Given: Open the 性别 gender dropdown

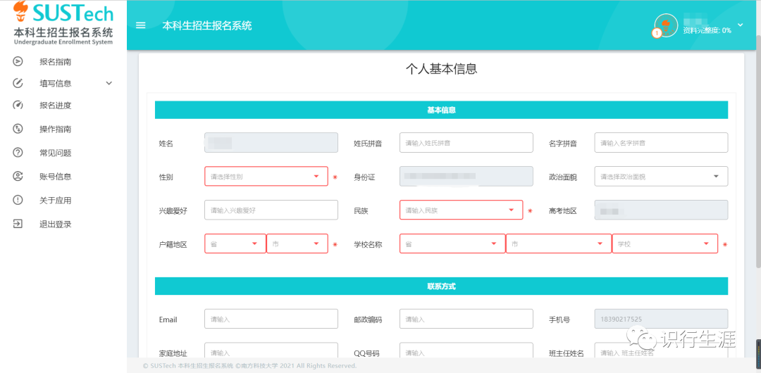Looking at the screenshot, I should point(266,177).
